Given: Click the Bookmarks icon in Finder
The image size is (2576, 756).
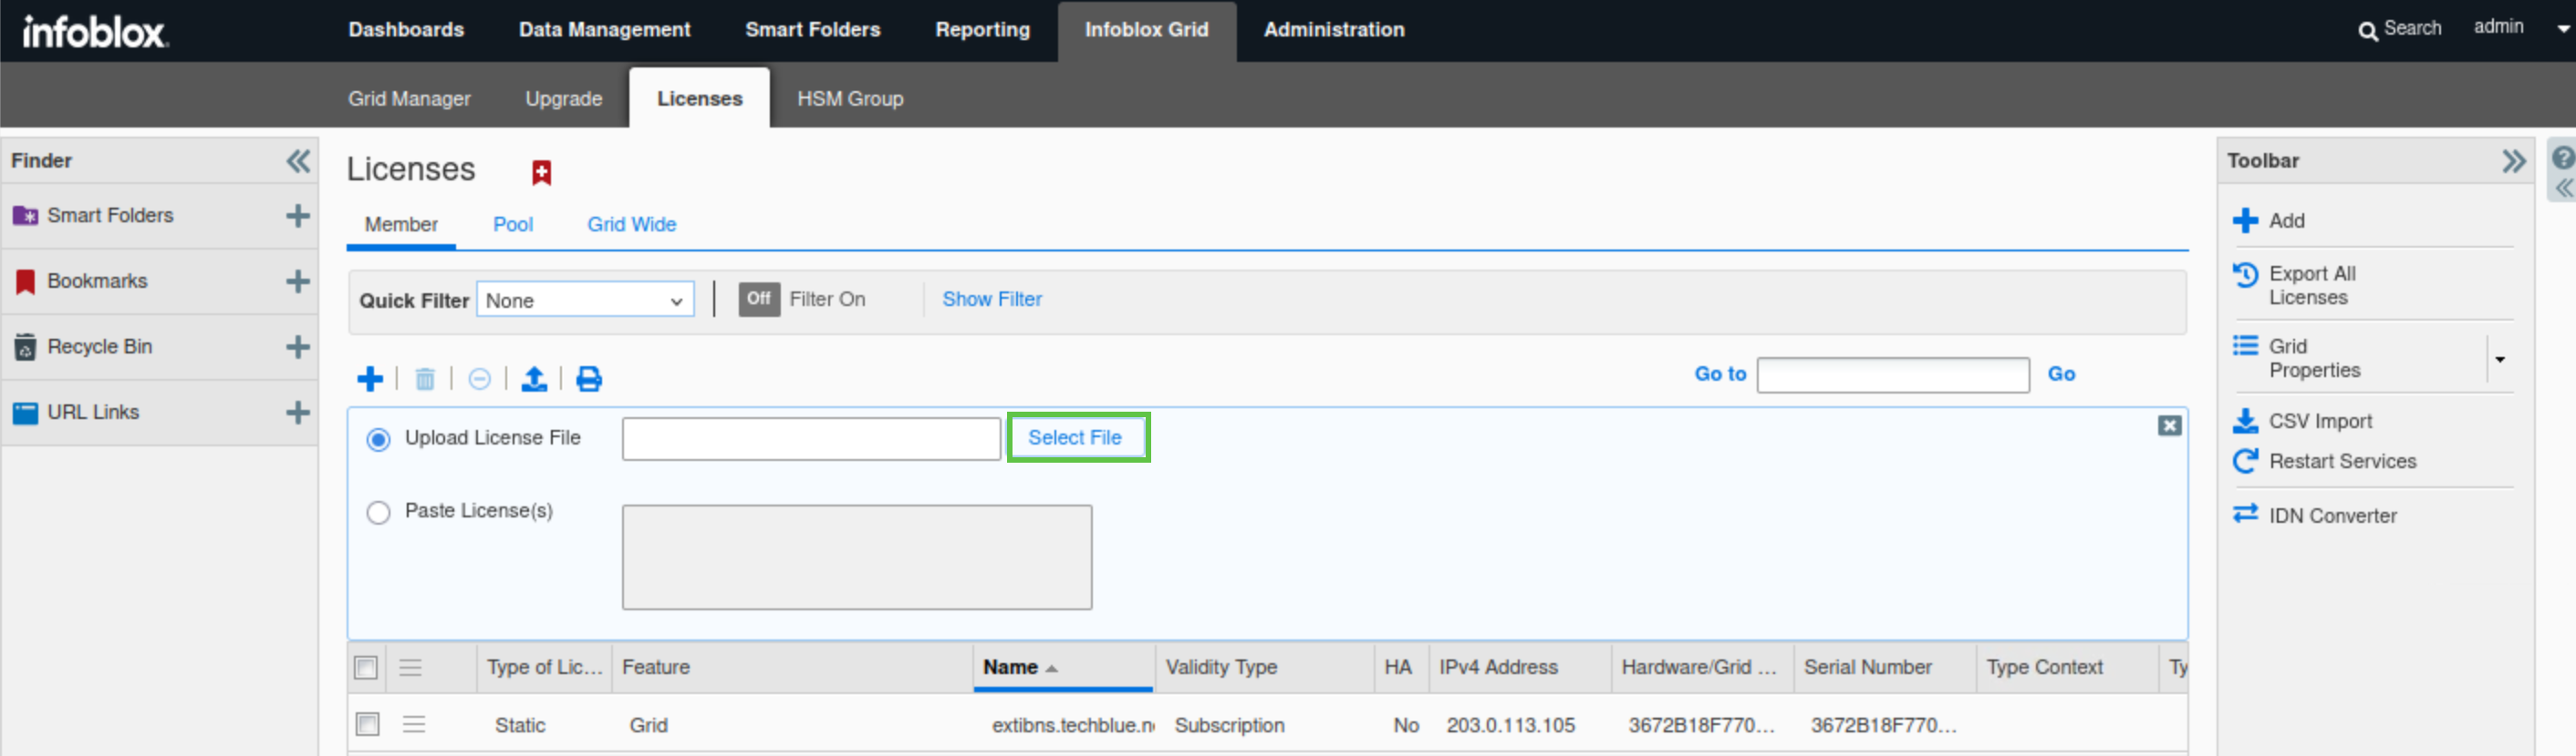Looking at the screenshot, I should click(x=25, y=281).
